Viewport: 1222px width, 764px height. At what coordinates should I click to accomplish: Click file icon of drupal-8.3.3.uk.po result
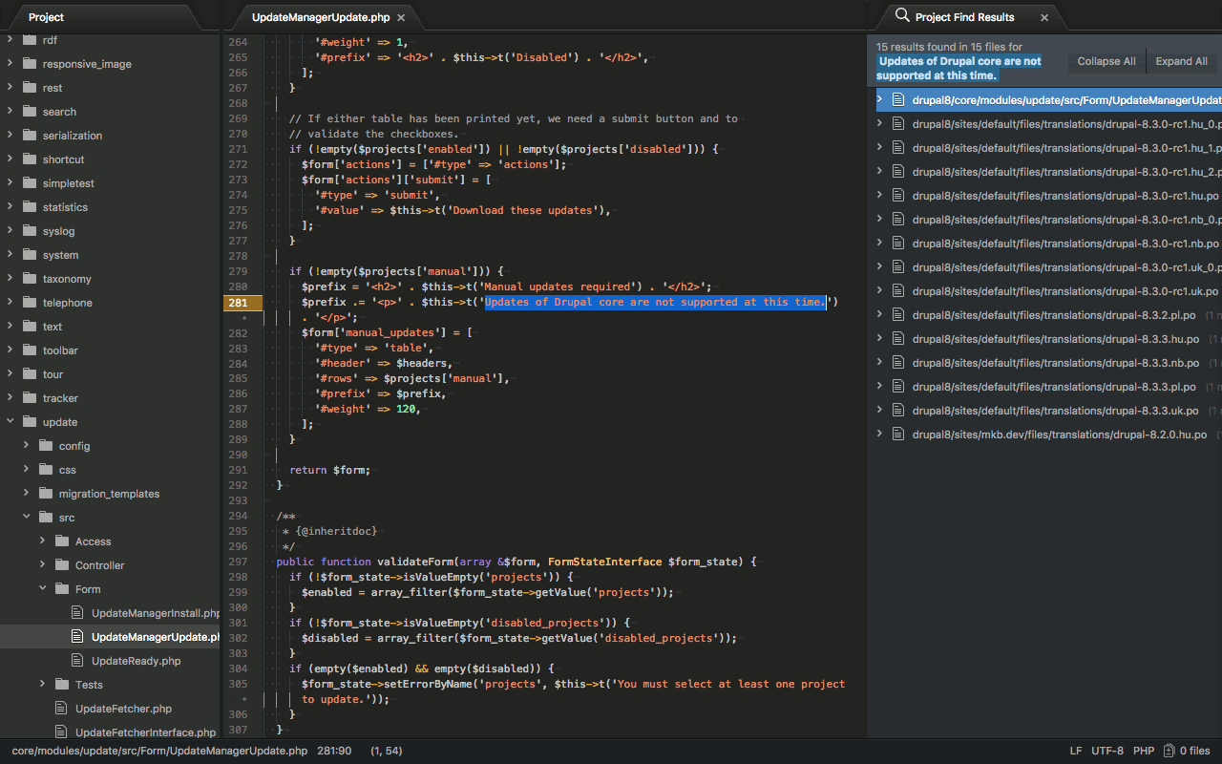897,410
